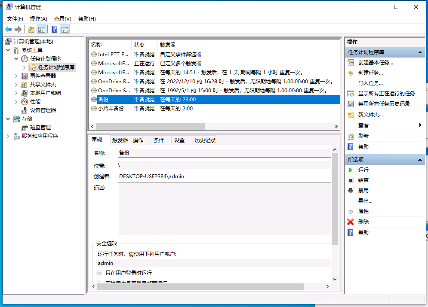Collapse the 系统工具 tree node
Viewport: 428px width, 307px height.
pos(8,50)
